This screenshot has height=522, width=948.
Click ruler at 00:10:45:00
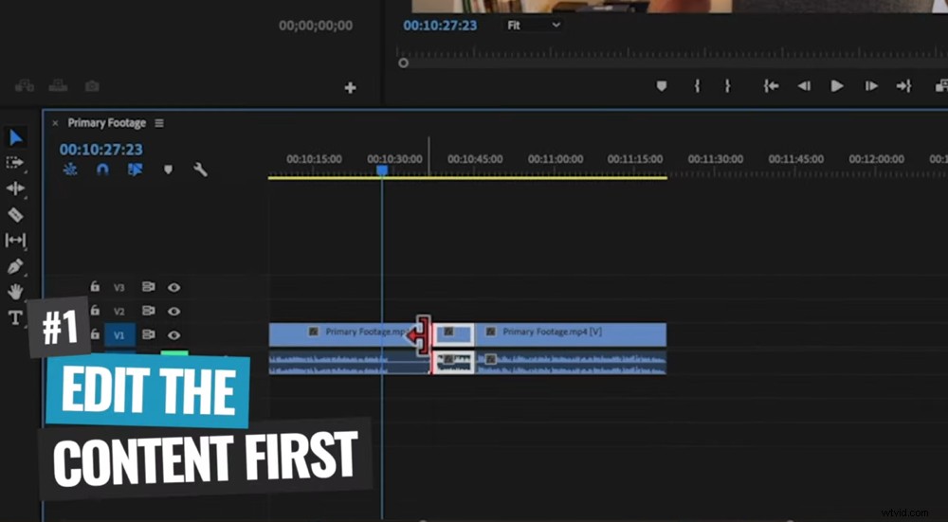pyautogui.click(x=475, y=159)
